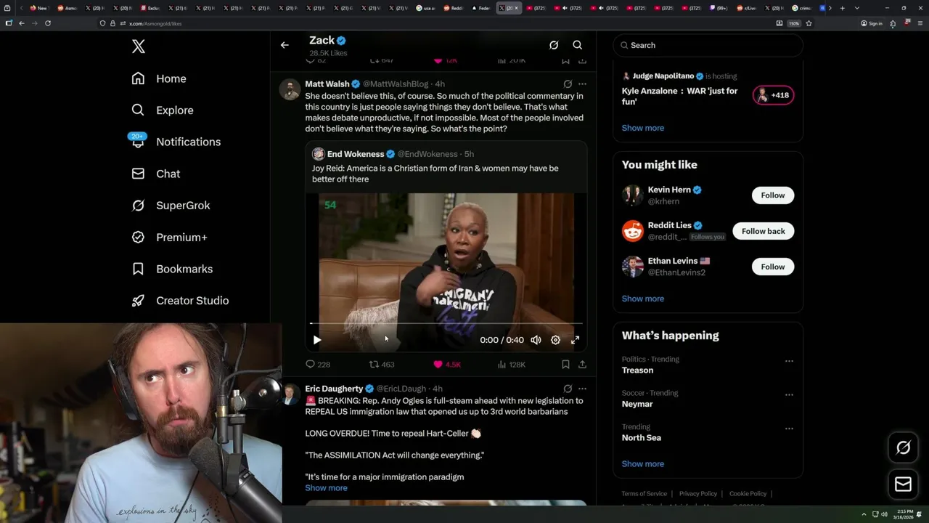
Task: Open SuperGrok in the sidebar
Action: tap(171, 206)
